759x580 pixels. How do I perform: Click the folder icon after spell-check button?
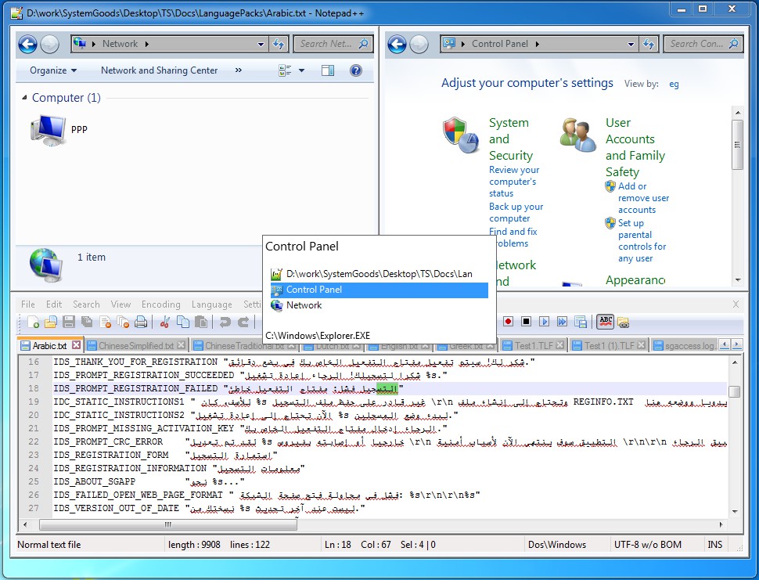tap(624, 322)
